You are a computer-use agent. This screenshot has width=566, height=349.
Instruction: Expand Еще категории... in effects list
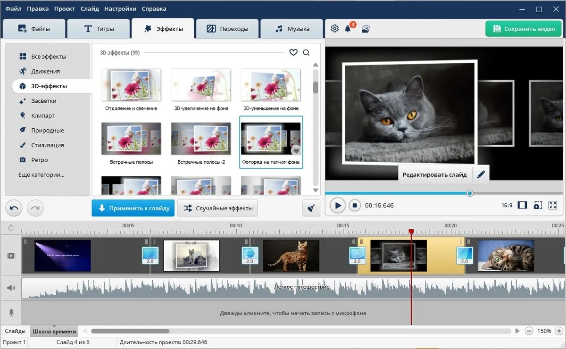click(x=42, y=174)
